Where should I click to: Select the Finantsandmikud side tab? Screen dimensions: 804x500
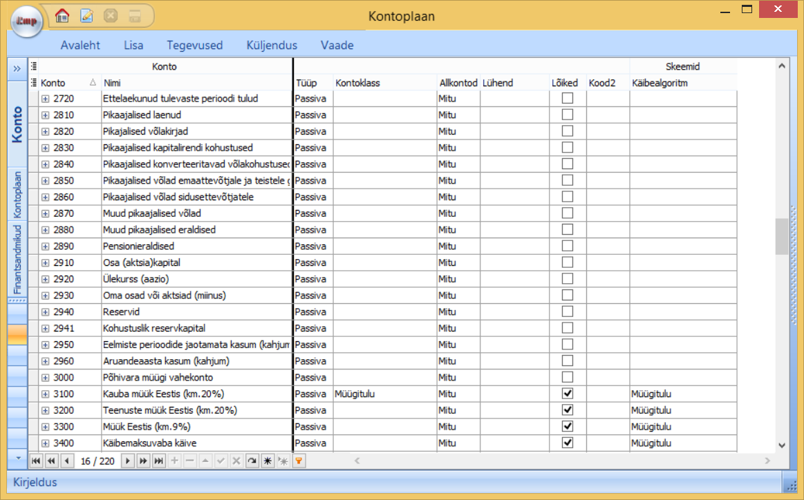[17, 260]
